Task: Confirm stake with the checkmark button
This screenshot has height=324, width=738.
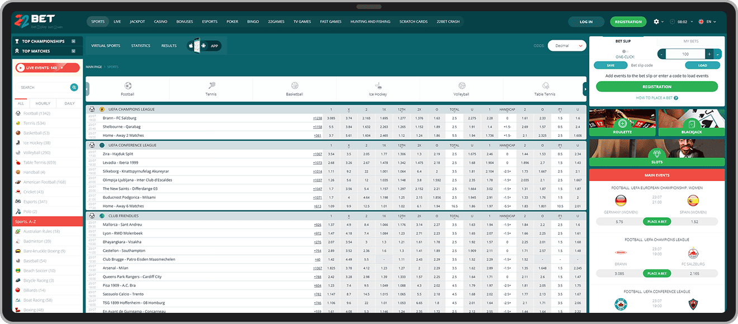Action: pos(717,54)
